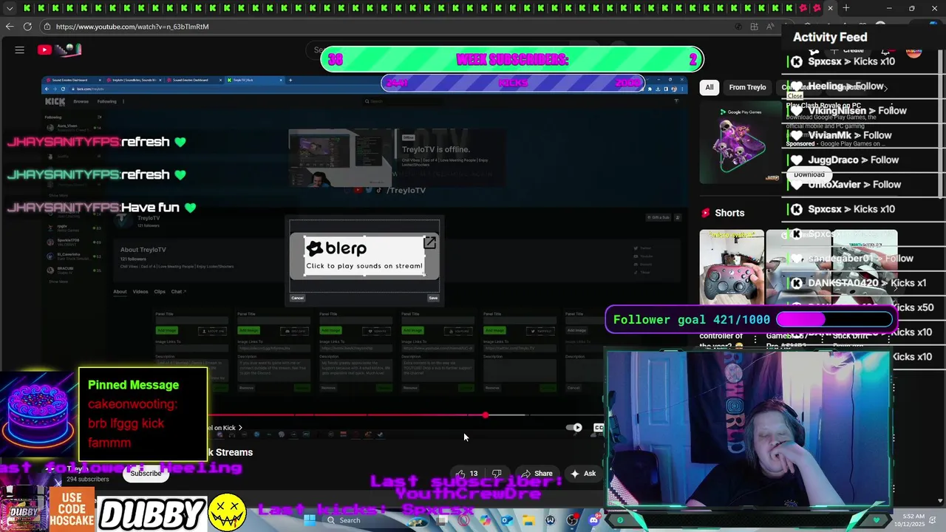
Task: Click the pinned message from cakeonwooting
Action: click(143, 414)
